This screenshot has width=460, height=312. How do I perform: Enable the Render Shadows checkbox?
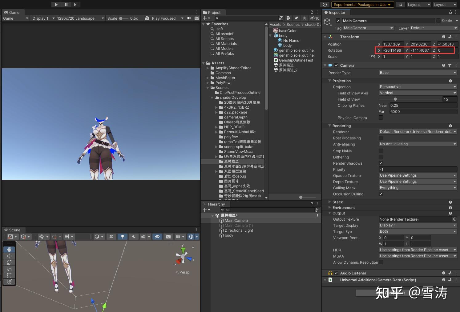[381, 163]
